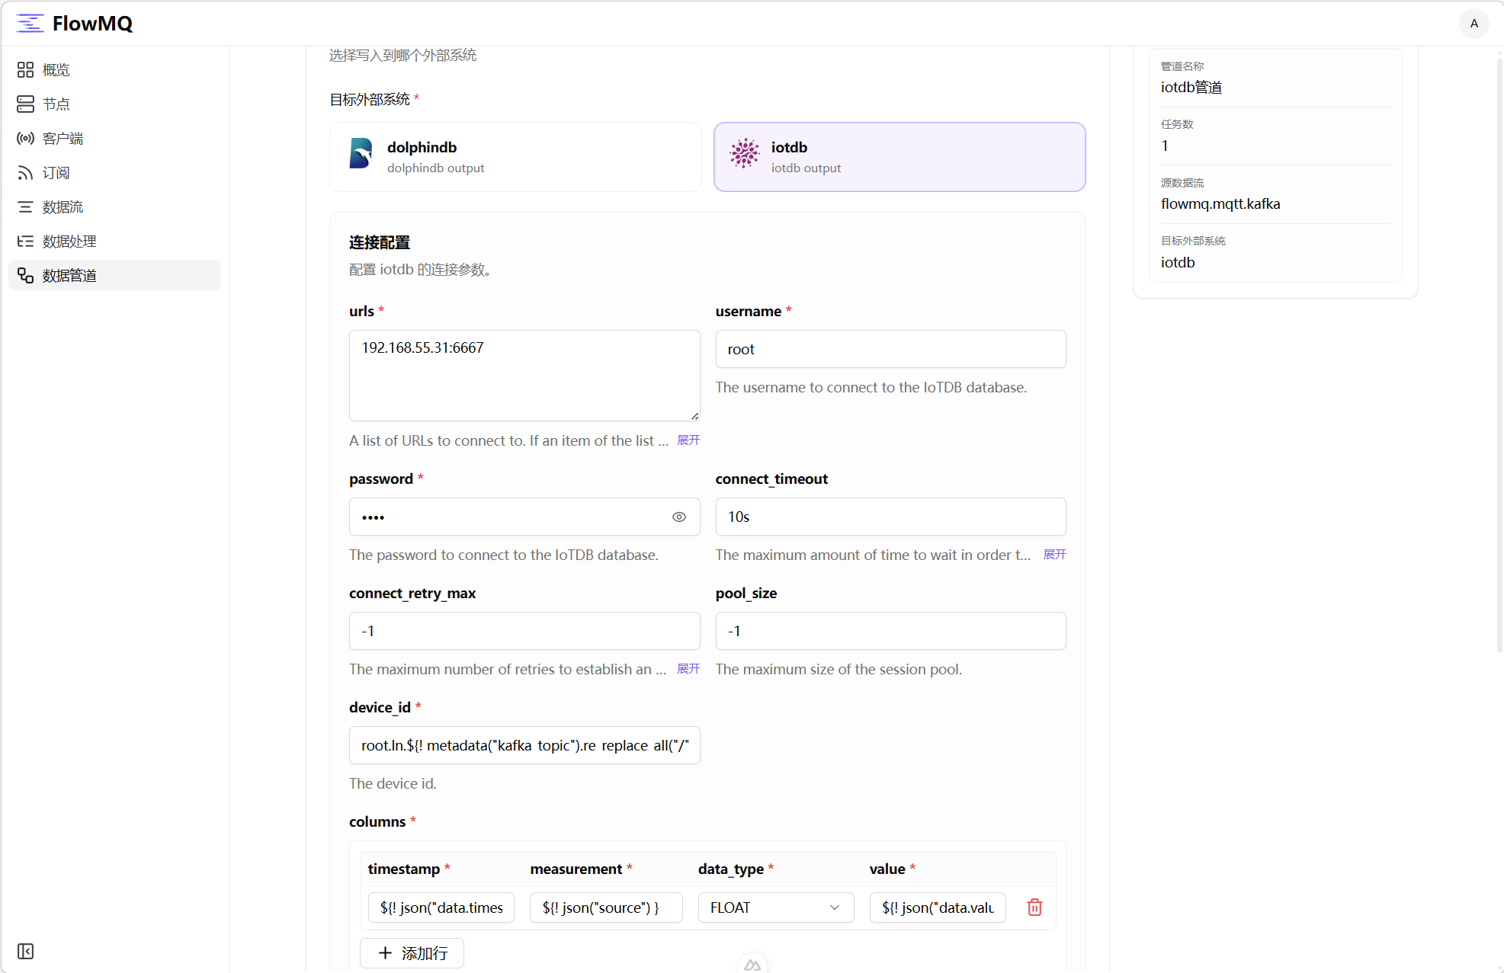Click the username input field
1504x973 pixels.
tap(890, 350)
